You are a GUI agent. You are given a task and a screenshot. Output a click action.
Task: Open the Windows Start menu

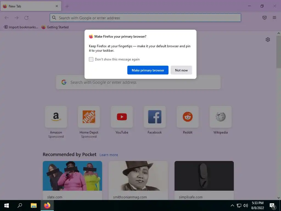(7, 206)
